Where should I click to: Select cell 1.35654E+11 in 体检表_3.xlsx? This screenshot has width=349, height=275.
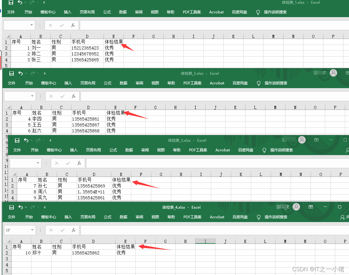pyautogui.click(x=94, y=192)
